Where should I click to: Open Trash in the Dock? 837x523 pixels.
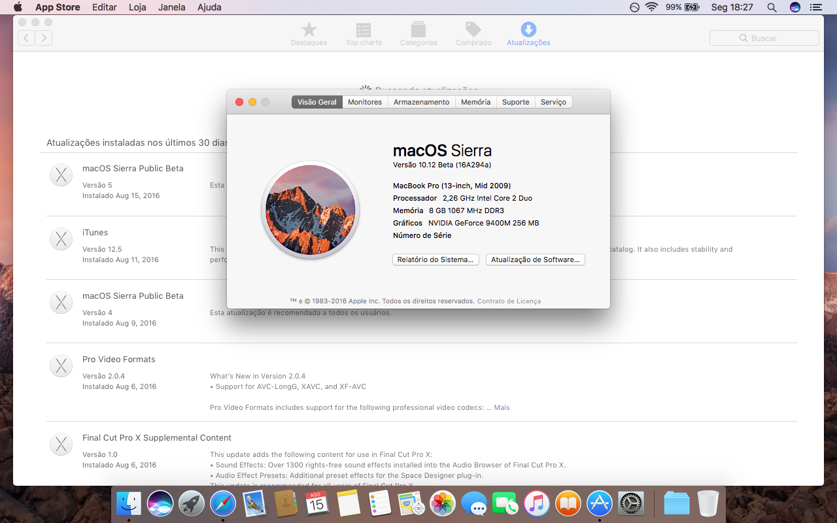(708, 503)
